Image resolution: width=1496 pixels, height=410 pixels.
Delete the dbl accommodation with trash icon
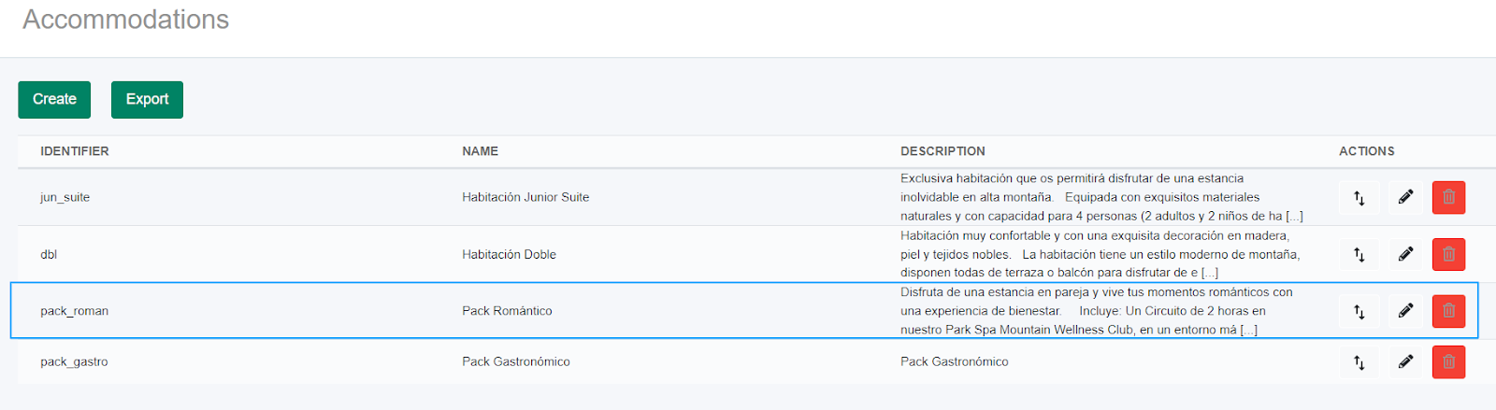[1448, 254]
